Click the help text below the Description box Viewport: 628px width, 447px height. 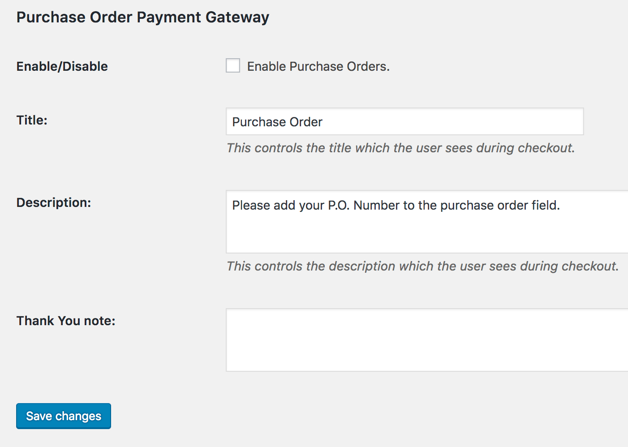[x=422, y=266]
